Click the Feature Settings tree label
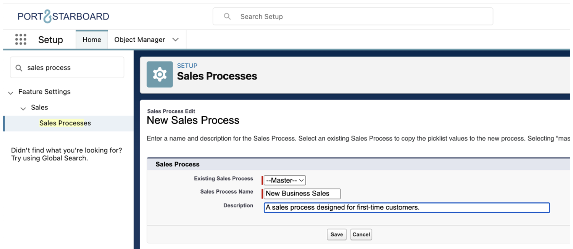 [x=45, y=92]
